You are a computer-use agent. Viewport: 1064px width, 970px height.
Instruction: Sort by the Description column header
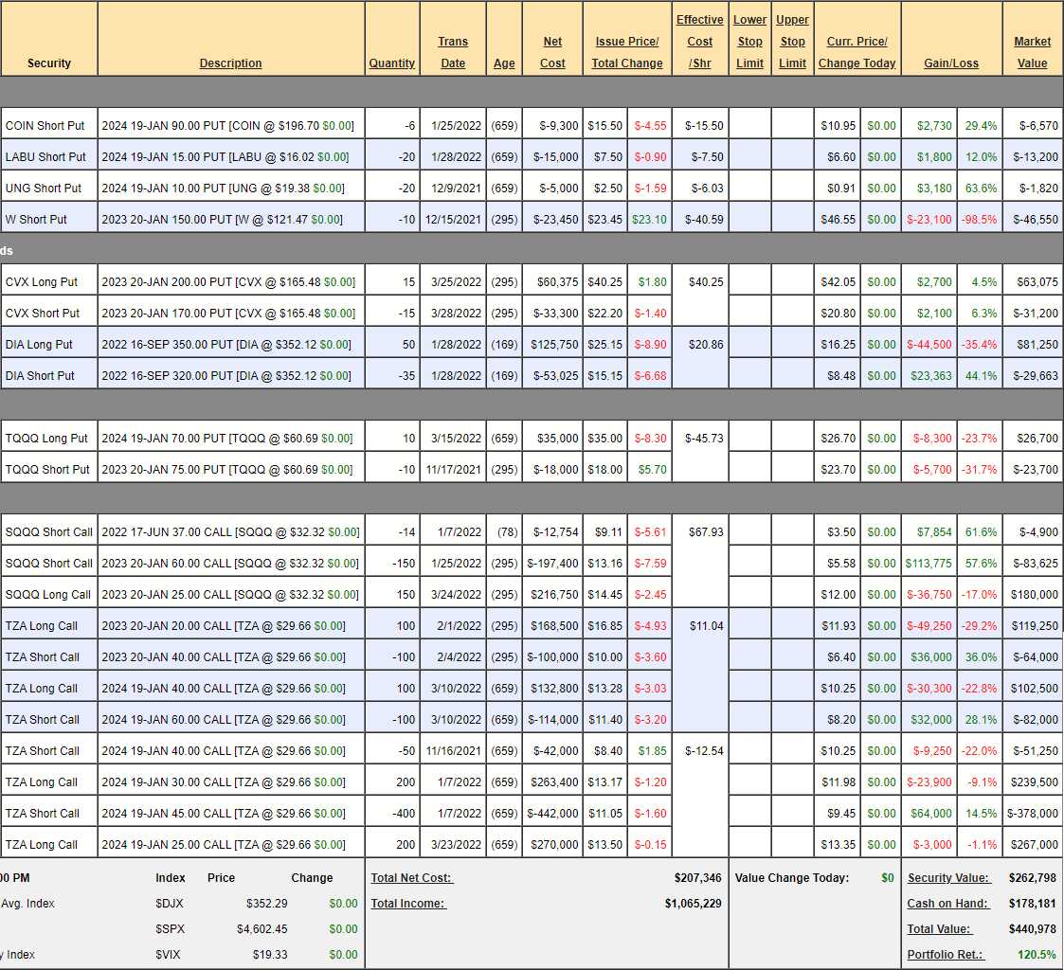coord(230,63)
